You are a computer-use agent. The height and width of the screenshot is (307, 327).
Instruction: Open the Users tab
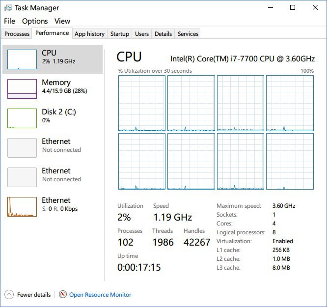point(142,34)
